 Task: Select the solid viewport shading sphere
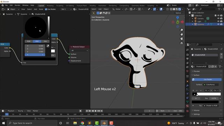[x=174, y=9]
